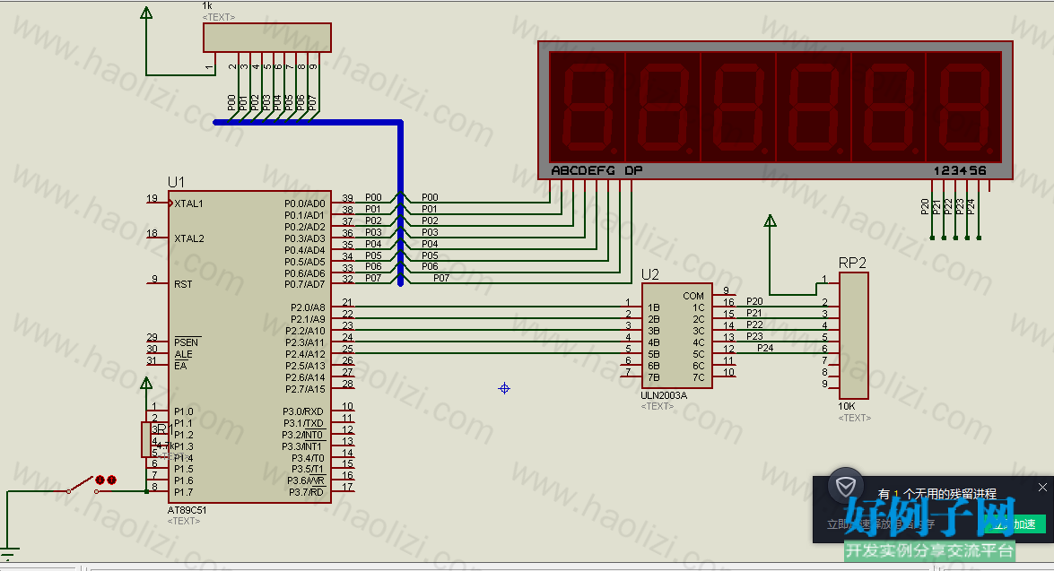Click the ALE pin label
This screenshot has height=571, width=1054.
(x=183, y=354)
